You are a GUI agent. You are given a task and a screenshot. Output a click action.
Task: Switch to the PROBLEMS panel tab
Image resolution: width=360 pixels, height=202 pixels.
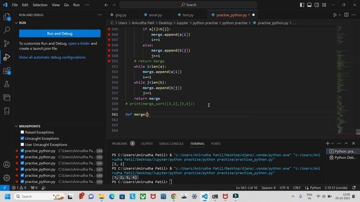click(119, 144)
